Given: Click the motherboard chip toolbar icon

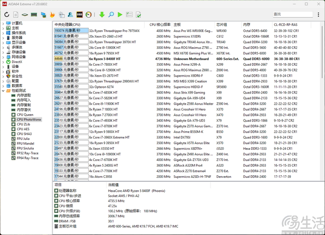Looking at the screenshot, I should pos(25,14).
